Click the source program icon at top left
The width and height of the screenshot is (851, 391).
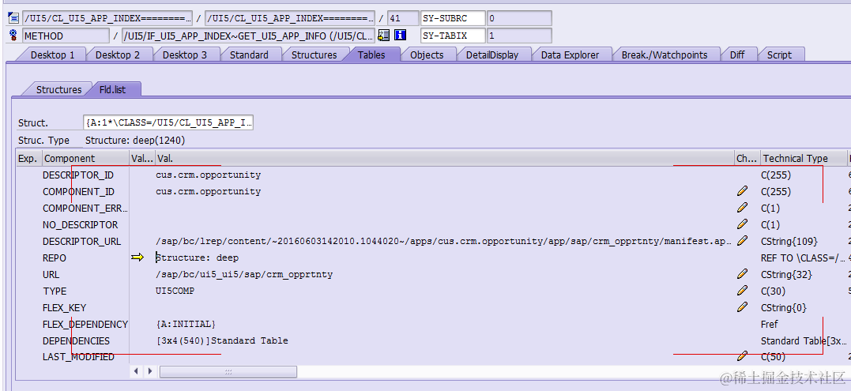click(x=13, y=18)
